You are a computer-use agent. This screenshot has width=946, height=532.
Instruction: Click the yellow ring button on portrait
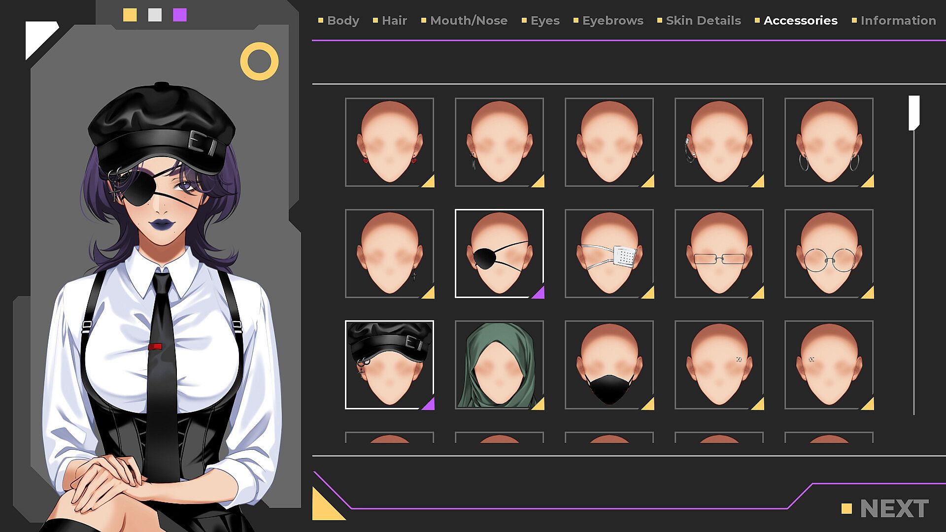(x=259, y=62)
